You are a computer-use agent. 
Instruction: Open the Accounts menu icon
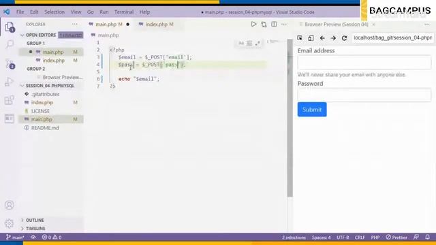pyautogui.click(x=9, y=205)
